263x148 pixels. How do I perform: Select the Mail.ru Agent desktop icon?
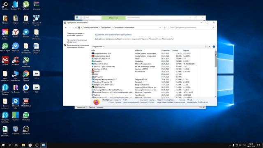[5, 47]
